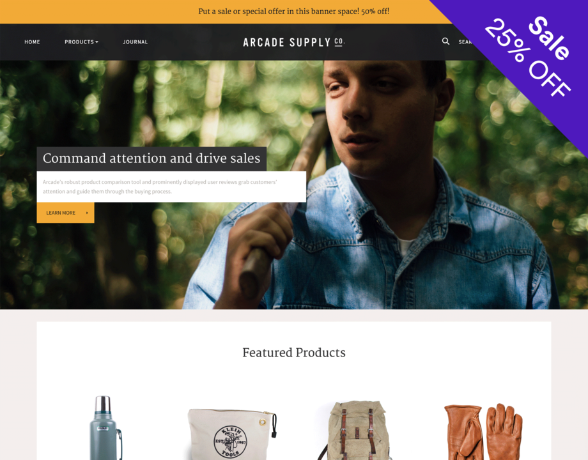Click the Learn More button
Viewport: 588px width, 460px height.
[66, 213]
